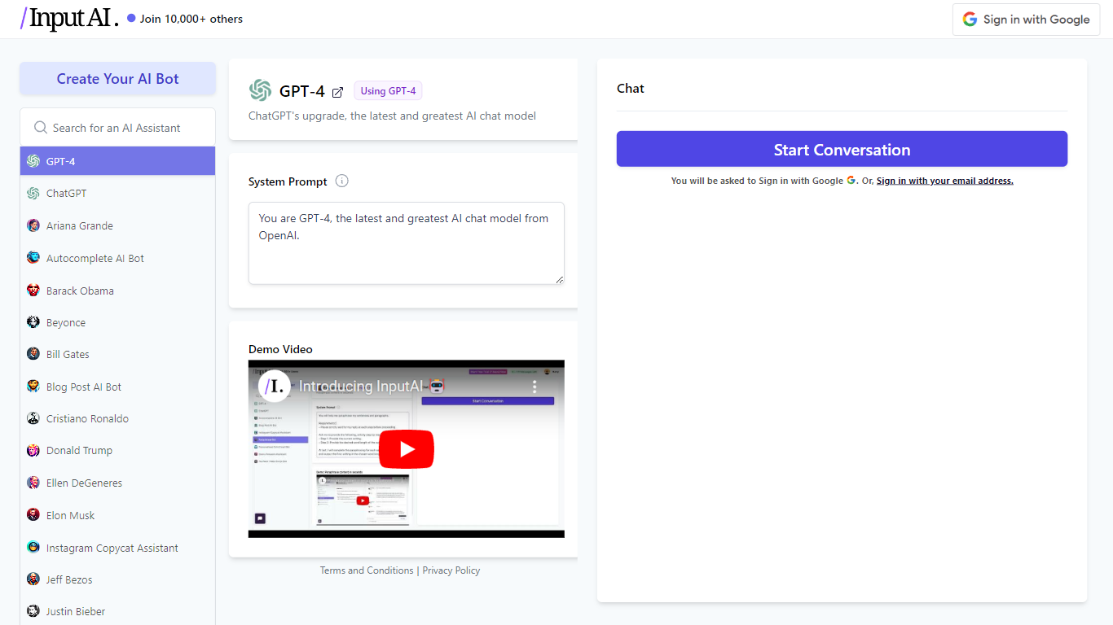Click the InputAI logo

(x=69, y=19)
